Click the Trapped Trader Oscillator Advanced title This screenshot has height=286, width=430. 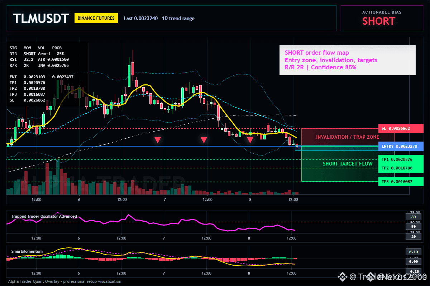coord(44,216)
